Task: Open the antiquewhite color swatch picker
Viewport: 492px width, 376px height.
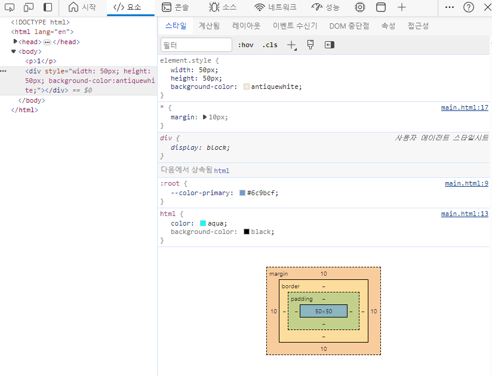Action: point(247,87)
